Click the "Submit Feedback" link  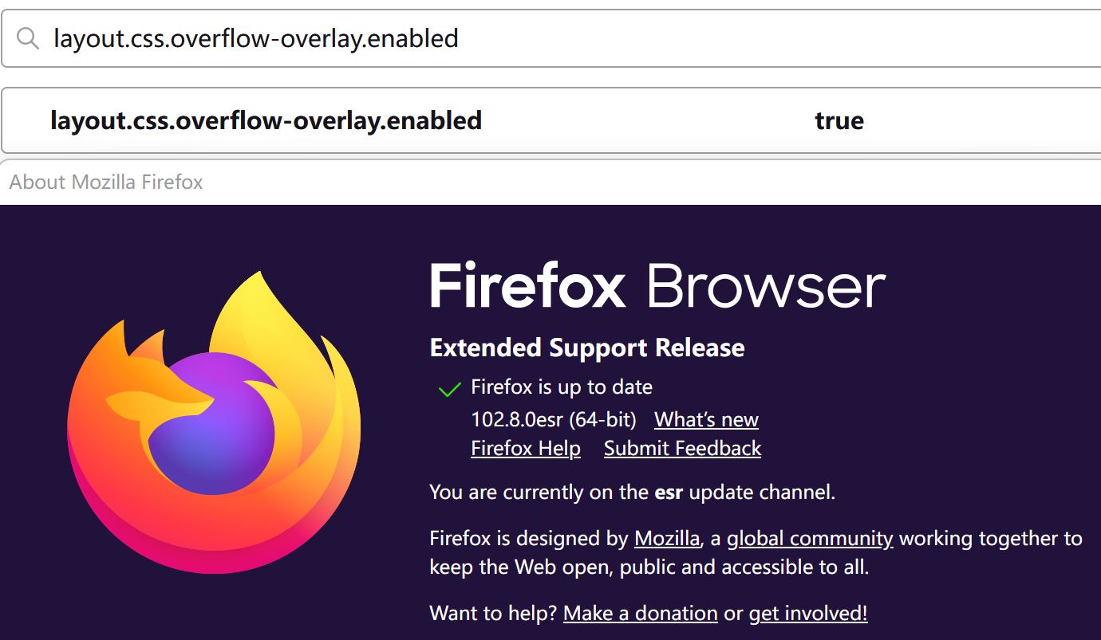pyautogui.click(x=682, y=448)
